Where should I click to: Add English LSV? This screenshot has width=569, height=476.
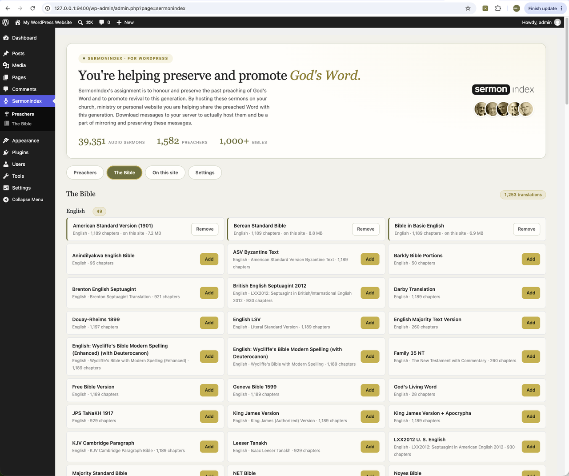[x=370, y=323]
